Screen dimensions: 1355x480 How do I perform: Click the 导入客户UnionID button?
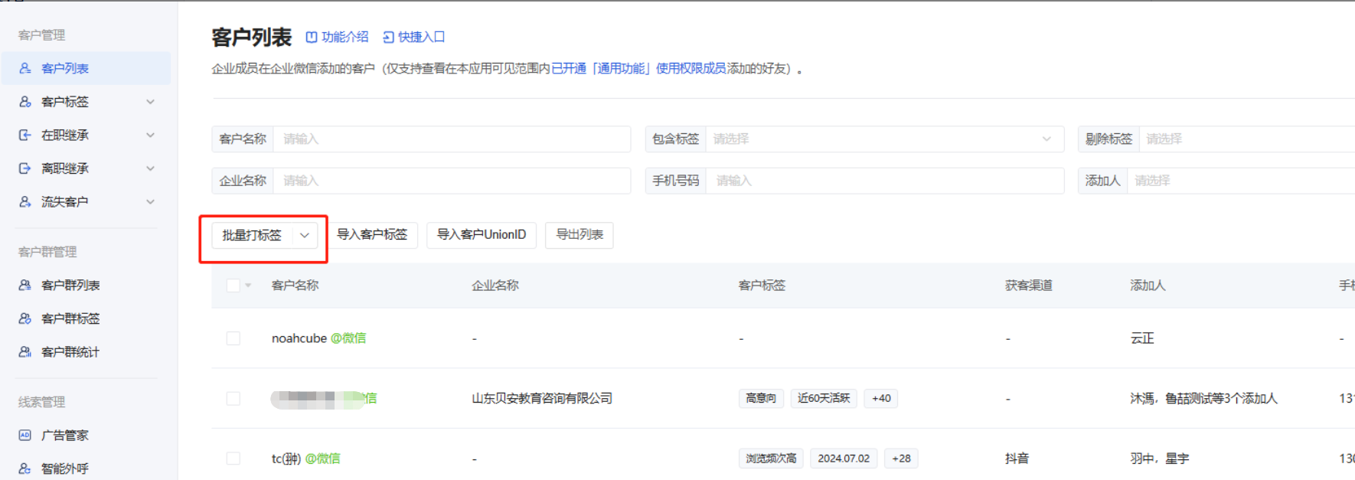coord(482,234)
